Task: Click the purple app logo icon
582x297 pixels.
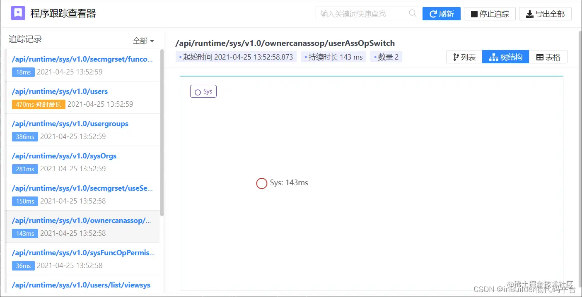Action: click(18, 13)
